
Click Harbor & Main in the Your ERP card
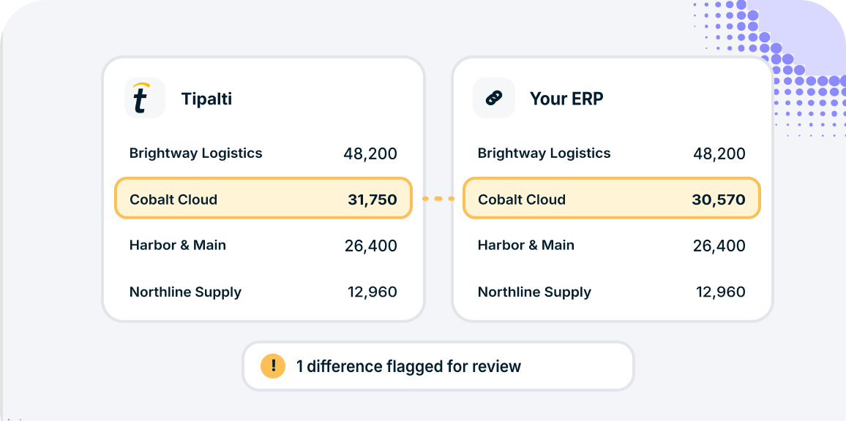[x=526, y=246]
